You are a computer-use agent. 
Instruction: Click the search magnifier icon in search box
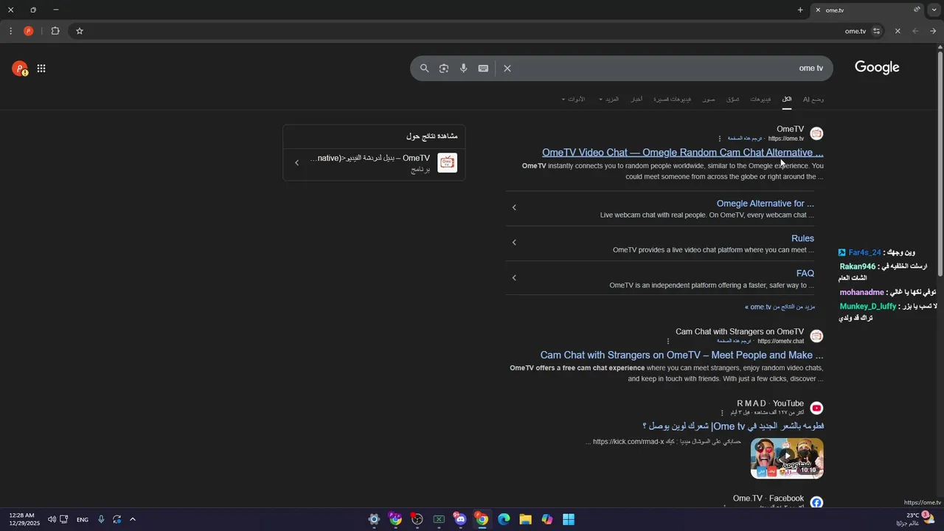tap(425, 68)
